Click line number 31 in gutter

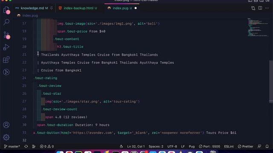24,133
